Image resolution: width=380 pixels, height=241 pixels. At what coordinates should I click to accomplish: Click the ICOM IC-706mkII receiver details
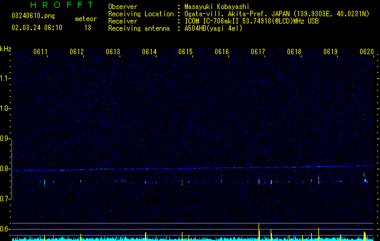251,21
